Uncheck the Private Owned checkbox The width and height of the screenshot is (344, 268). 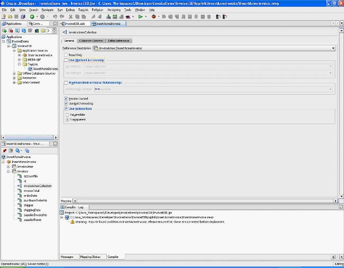click(66, 99)
